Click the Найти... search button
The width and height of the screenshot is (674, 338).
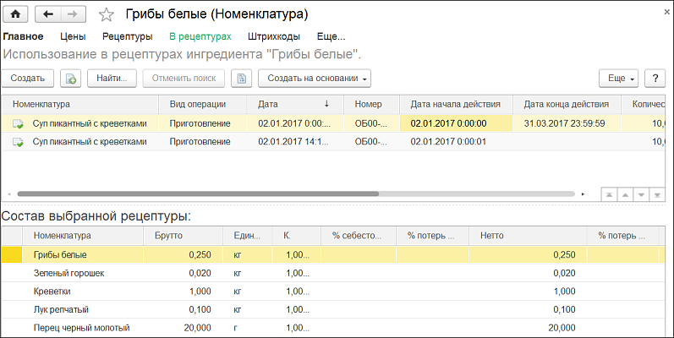(111, 79)
